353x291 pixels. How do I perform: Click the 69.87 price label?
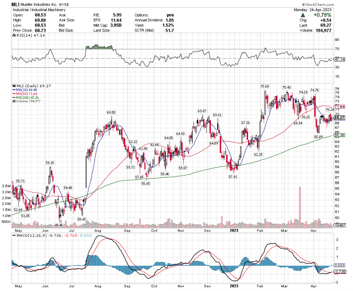tap(202, 111)
